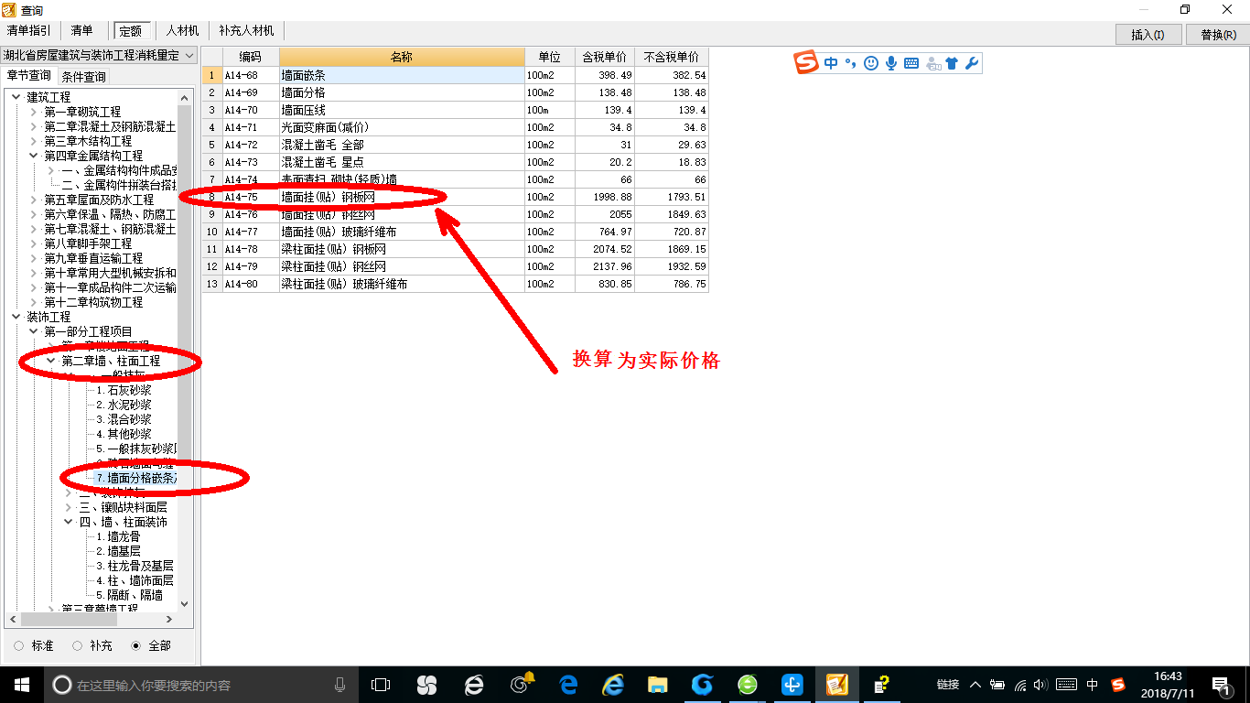Switch to the 清单指引 tab

click(x=29, y=31)
